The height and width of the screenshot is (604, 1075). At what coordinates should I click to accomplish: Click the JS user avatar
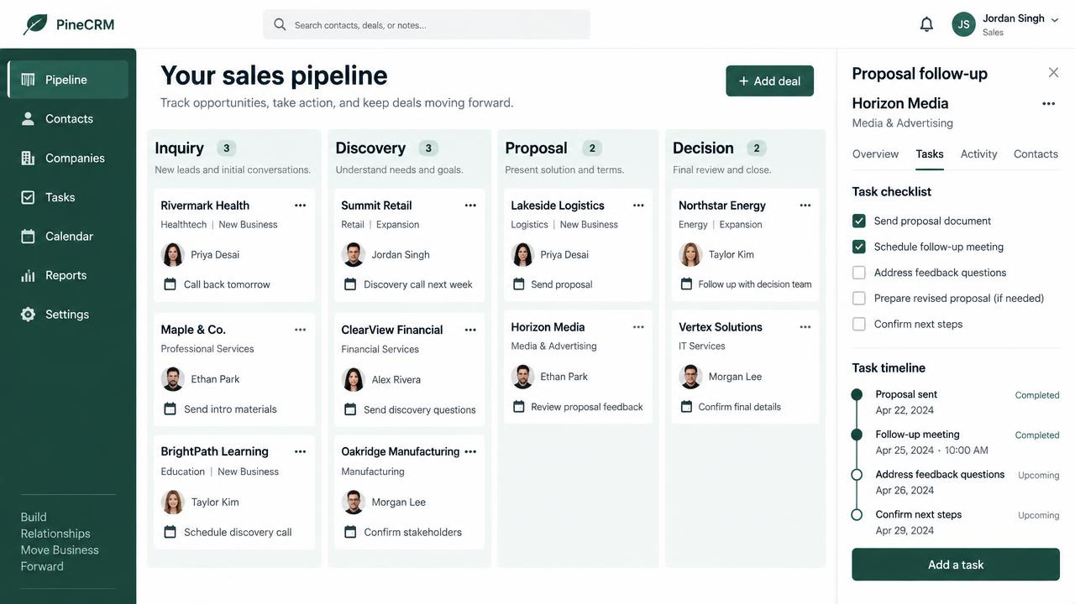[x=963, y=24]
